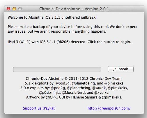The image size is (147, 118).
Task: Click the greyed-out zoom window button
Action: tap(20, 9)
